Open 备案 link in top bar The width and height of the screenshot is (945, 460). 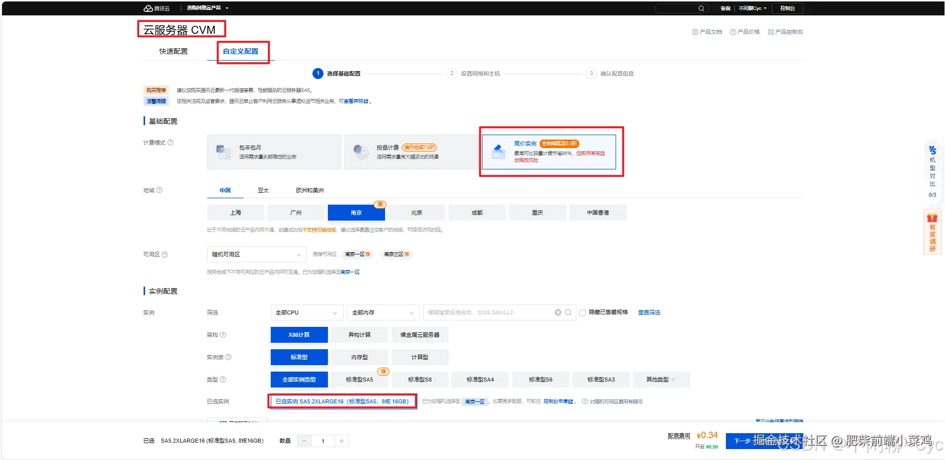click(725, 8)
